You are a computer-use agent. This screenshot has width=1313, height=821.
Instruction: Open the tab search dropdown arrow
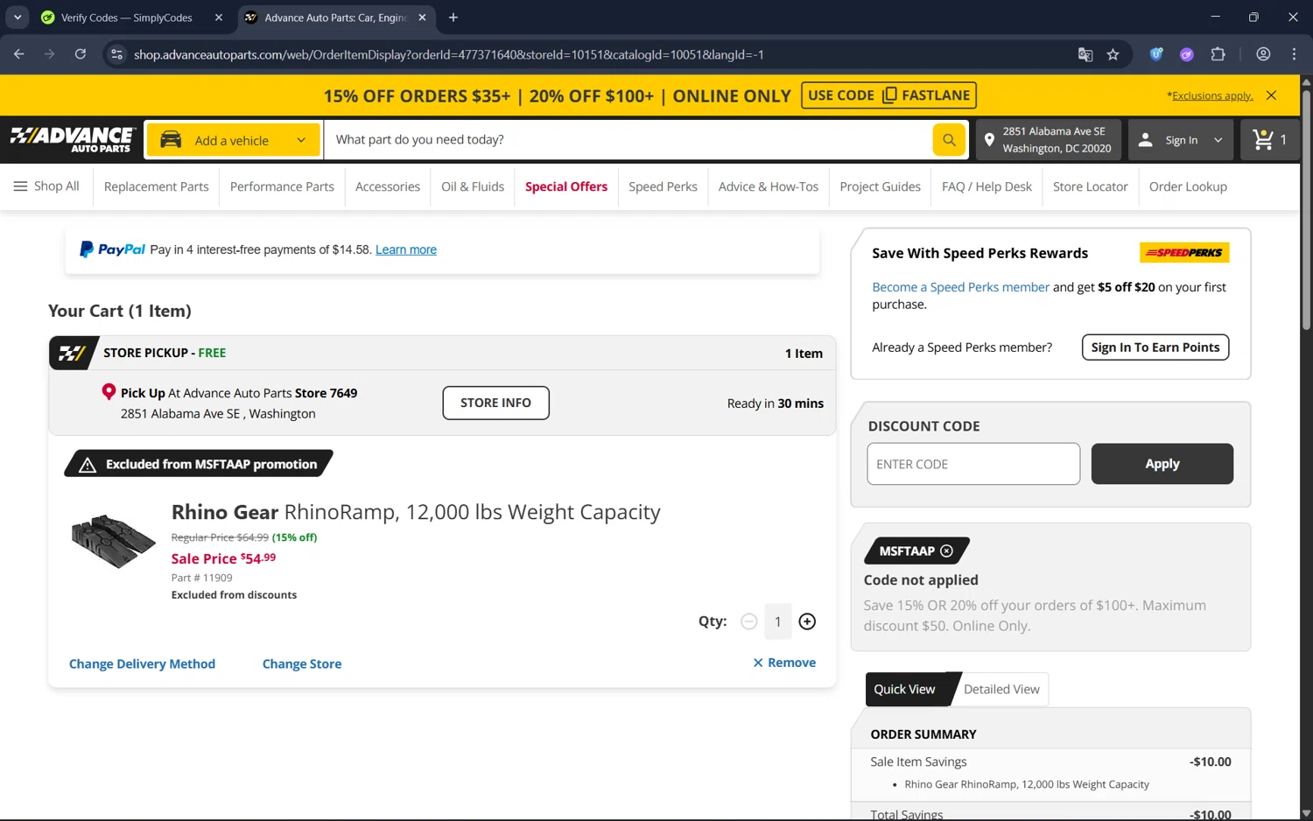coord(18,18)
